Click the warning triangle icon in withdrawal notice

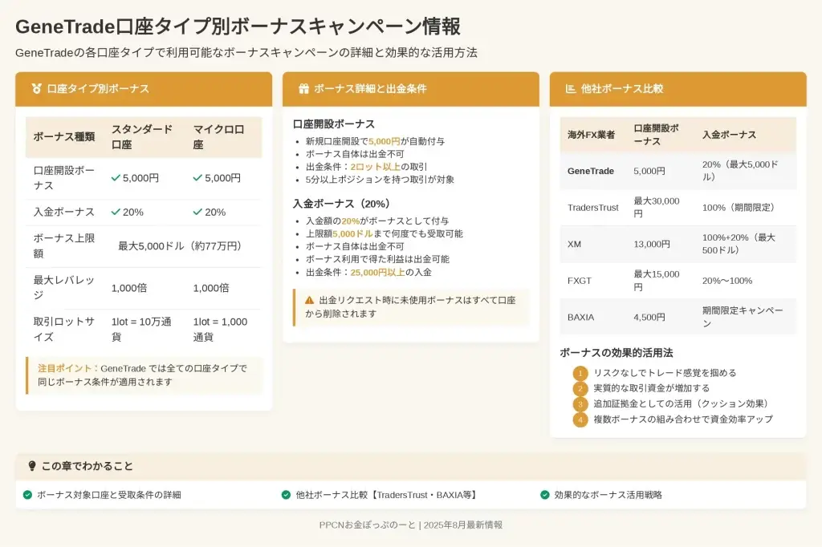click(309, 300)
